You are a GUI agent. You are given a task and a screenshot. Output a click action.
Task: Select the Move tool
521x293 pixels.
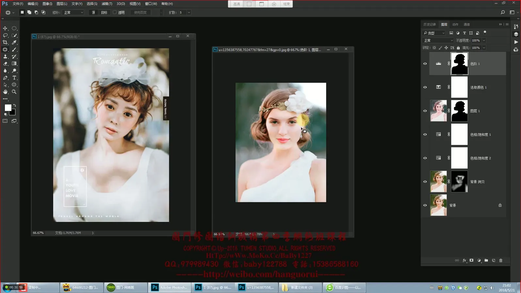pyautogui.click(x=5, y=28)
